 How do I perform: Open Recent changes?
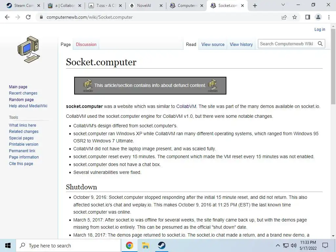point(23,93)
